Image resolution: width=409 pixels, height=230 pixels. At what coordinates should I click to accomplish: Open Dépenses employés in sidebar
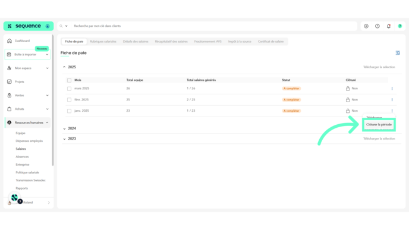click(29, 141)
